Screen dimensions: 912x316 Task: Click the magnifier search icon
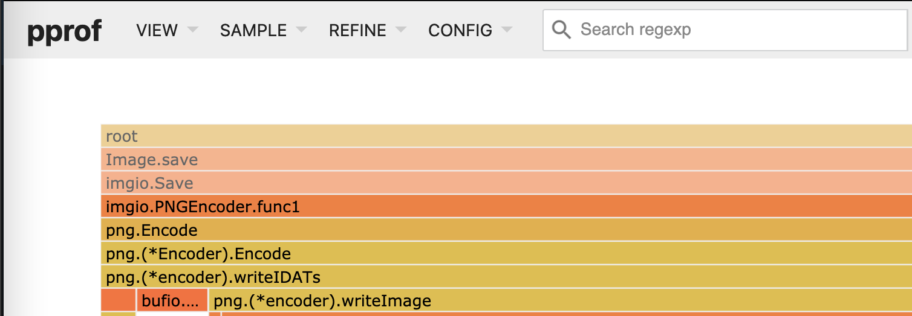point(561,30)
